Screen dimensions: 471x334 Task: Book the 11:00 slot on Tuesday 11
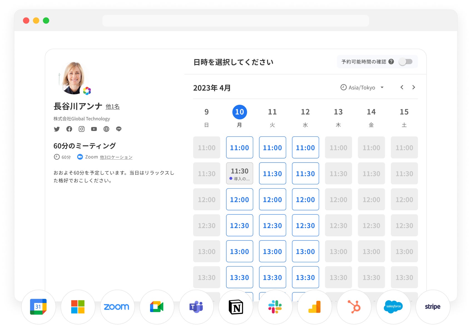[x=272, y=148]
